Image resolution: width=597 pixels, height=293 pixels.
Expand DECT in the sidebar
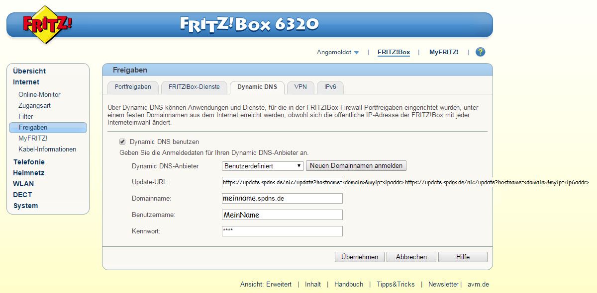(22, 195)
